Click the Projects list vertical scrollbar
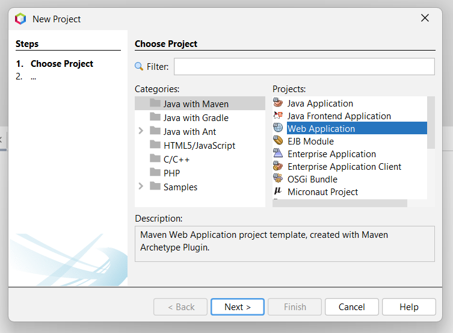Image resolution: width=453 pixels, height=333 pixels. pos(431,123)
